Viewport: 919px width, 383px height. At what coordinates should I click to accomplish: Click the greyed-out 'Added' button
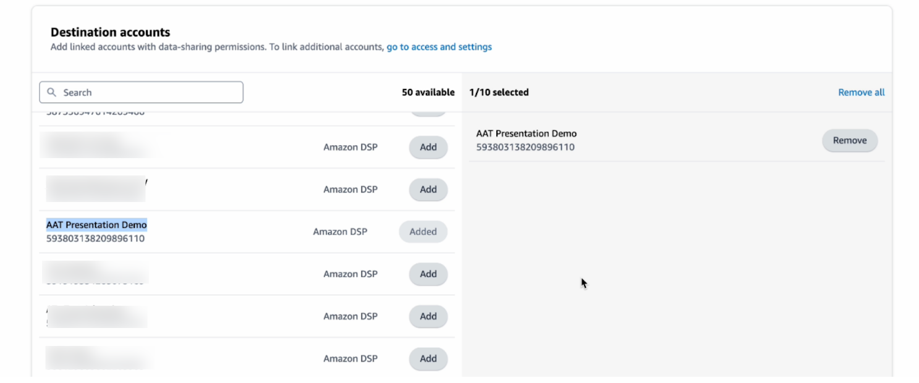coord(423,232)
